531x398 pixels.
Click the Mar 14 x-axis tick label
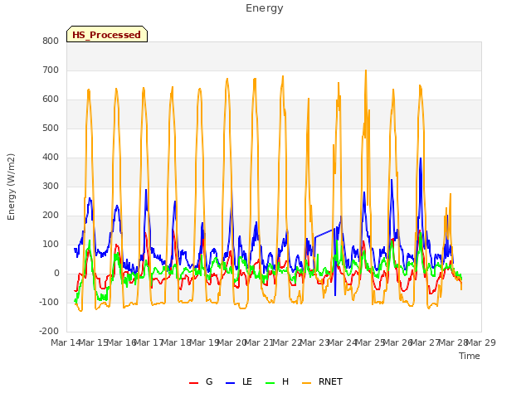click(66, 342)
